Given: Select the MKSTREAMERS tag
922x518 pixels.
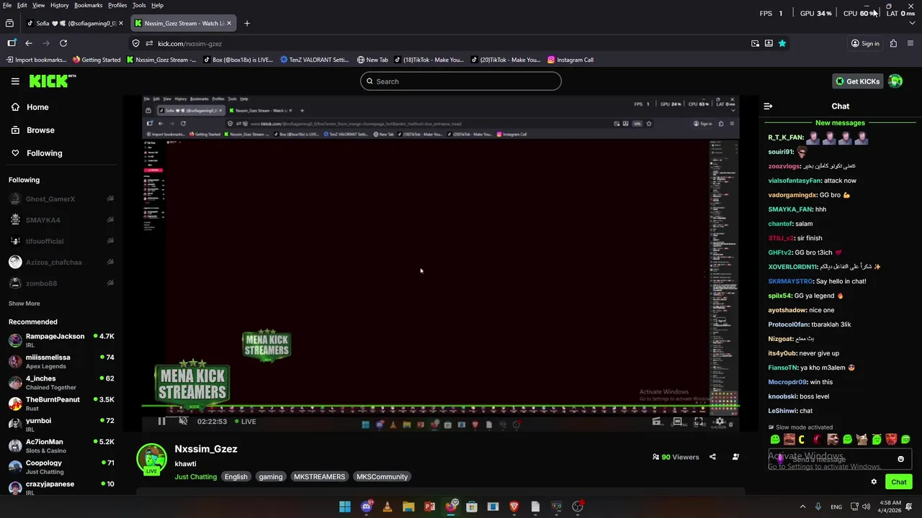Looking at the screenshot, I should click(319, 477).
